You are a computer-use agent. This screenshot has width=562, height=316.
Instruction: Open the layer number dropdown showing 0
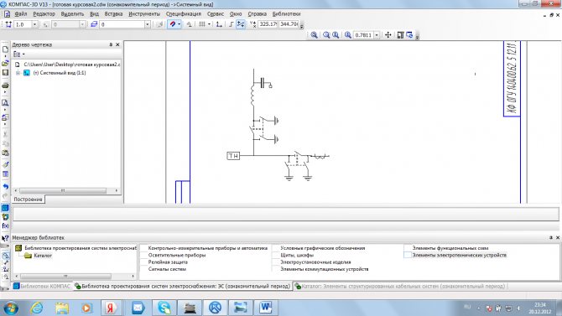(x=147, y=24)
